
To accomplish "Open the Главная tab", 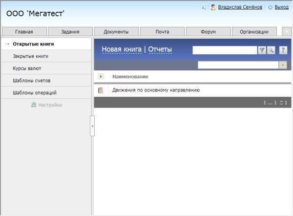I will [24, 32].
